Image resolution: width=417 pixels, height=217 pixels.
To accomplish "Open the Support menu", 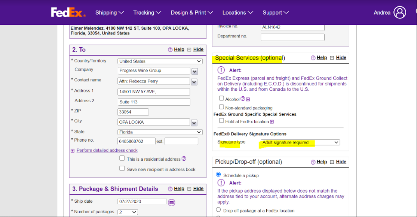I will 276,12.
